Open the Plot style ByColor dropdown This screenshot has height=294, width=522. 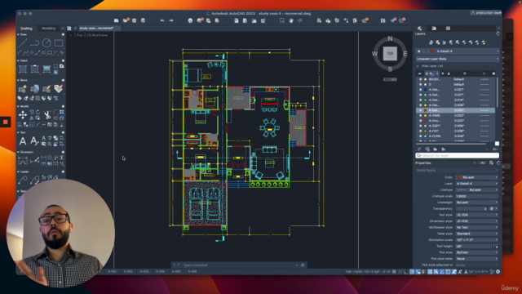(476, 252)
